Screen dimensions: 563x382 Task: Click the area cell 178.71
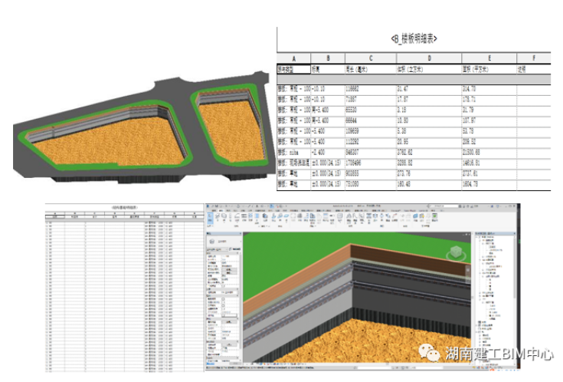(489, 99)
